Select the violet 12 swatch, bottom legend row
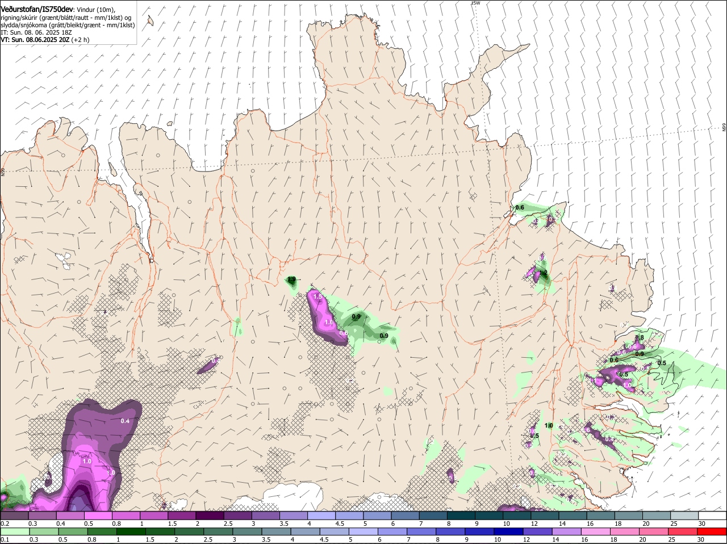This screenshot has height=544, width=727. [x=538, y=532]
